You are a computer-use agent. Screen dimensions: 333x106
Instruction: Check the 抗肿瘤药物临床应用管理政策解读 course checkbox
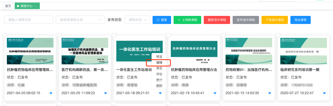(5, 35)
